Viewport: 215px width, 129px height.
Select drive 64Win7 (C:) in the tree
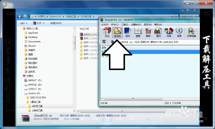(35, 80)
